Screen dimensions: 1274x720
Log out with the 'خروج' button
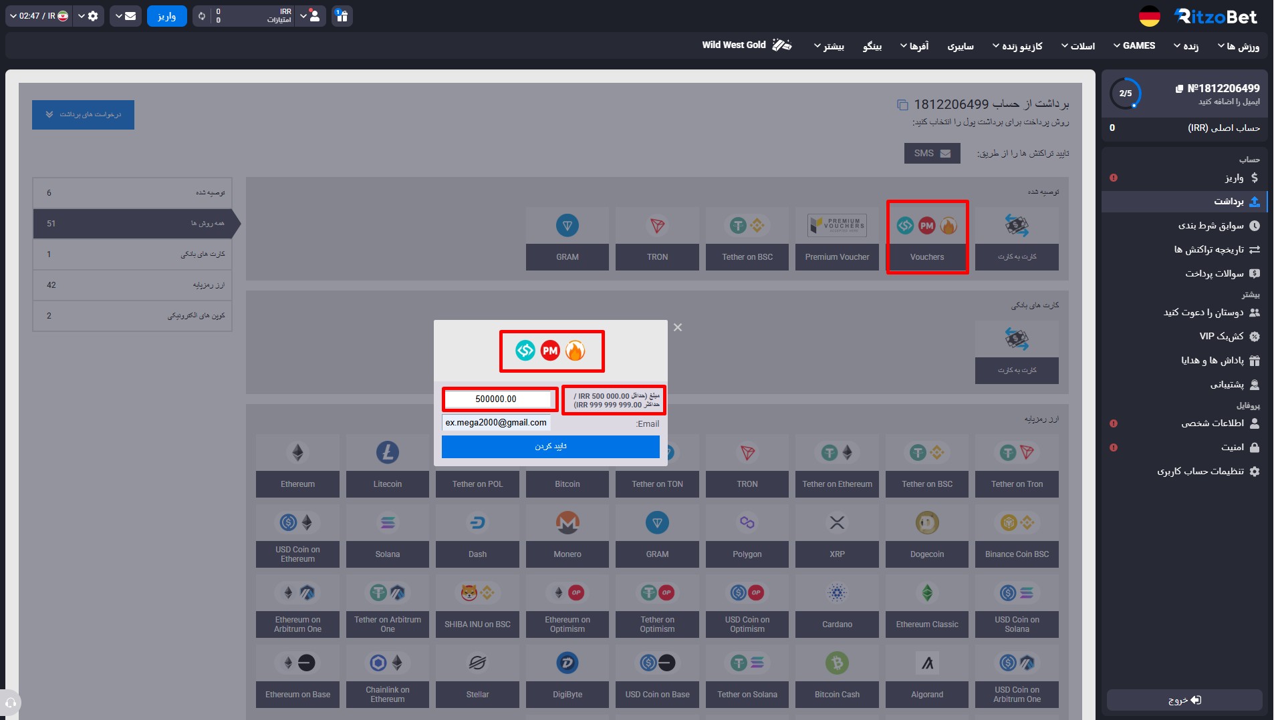click(1184, 700)
